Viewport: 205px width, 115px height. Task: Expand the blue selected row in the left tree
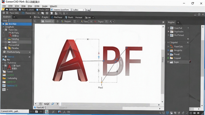pos(3,24)
